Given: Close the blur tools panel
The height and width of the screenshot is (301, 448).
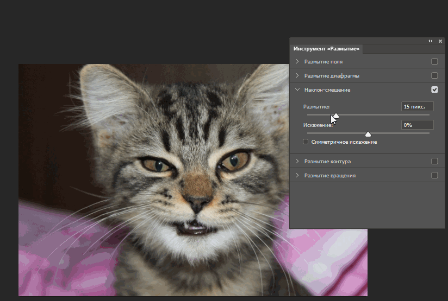Looking at the screenshot, I should 440,41.
